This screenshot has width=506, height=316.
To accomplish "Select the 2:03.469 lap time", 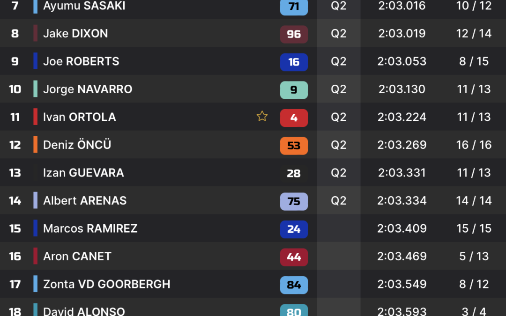I will [x=402, y=257].
